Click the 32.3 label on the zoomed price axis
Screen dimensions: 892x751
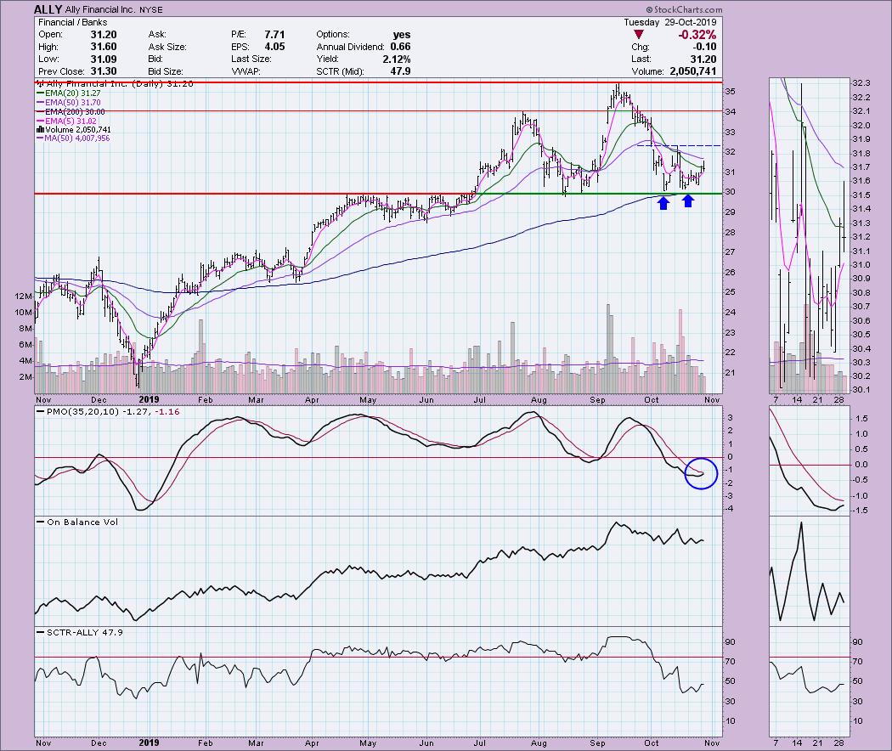point(861,83)
